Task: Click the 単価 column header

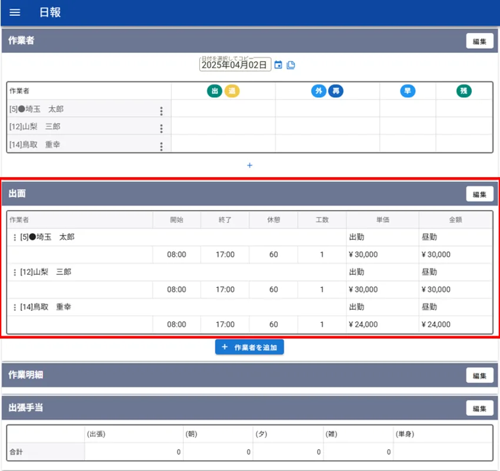Action: (383, 220)
